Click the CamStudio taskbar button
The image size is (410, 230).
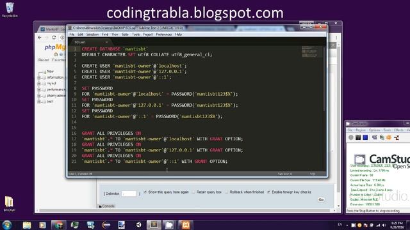169,225
